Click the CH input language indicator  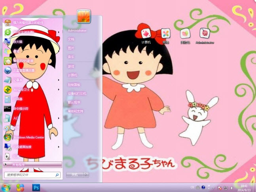(x=192, y=187)
